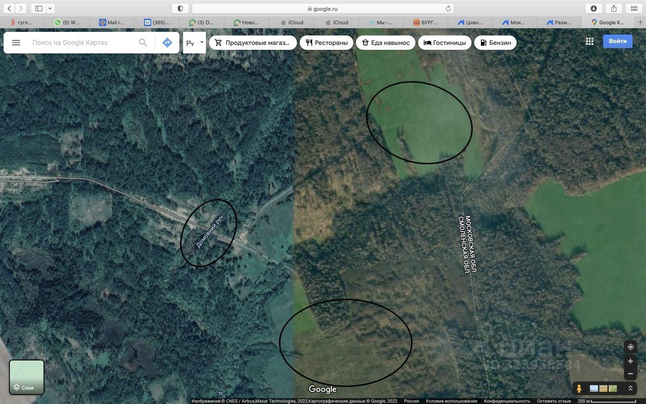Select the Рестораны category chip
This screenshot has height=404, width=646.
click(327, 43)
